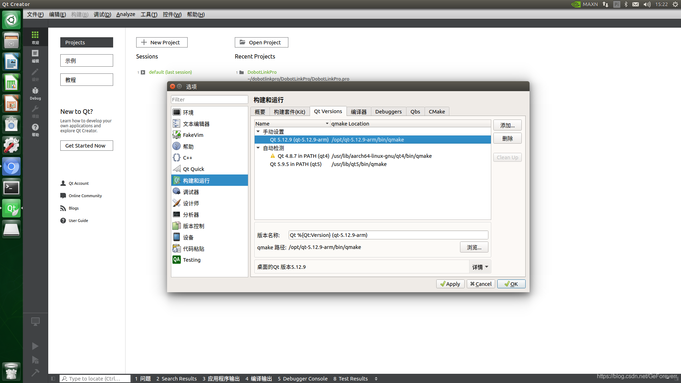
Task: Click the Run playback control icon
Action: tap(35, 346)
